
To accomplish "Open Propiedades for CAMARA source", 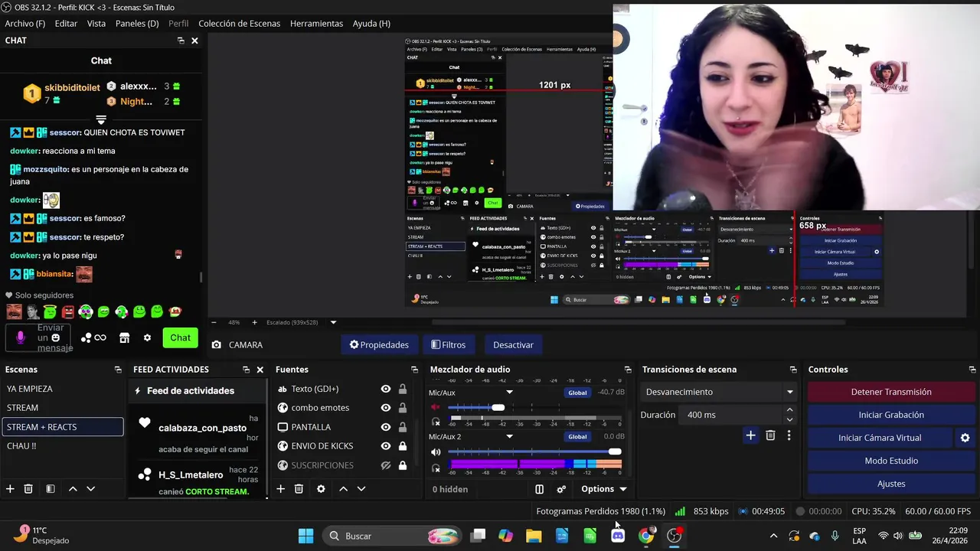I will coord(379,345).
